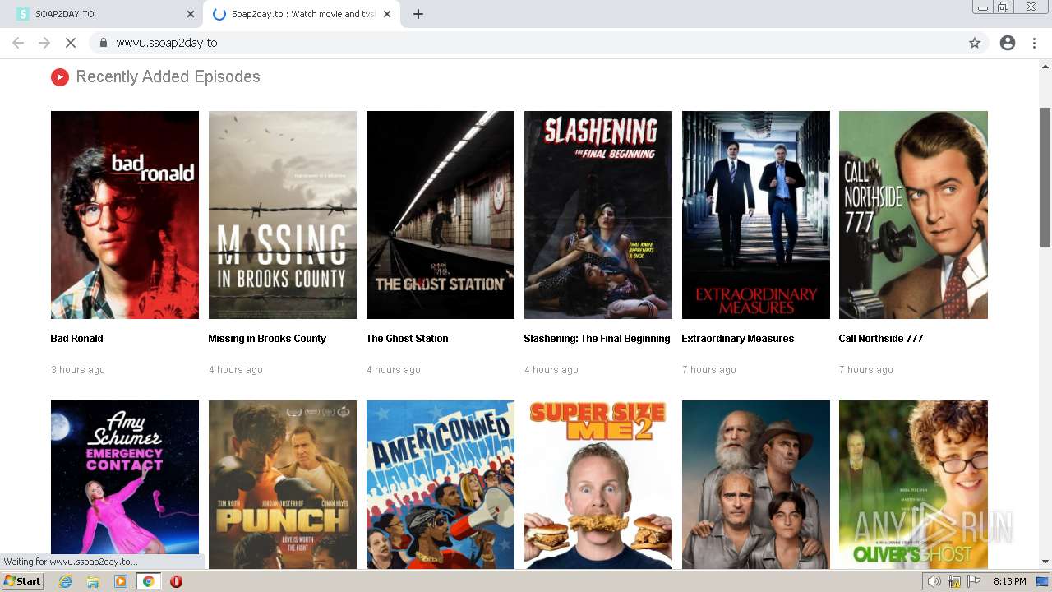This screenshot has width=1052, height=592.
Task: Open Missing in Brooks County poster
Action: 283,215
